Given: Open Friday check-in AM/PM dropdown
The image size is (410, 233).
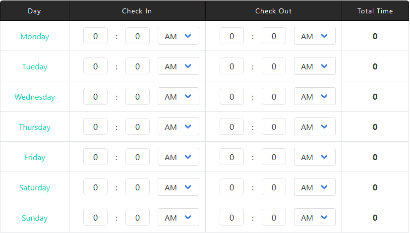Looking at the screenshot, I should pyautogui.click(x=178, y=157).
